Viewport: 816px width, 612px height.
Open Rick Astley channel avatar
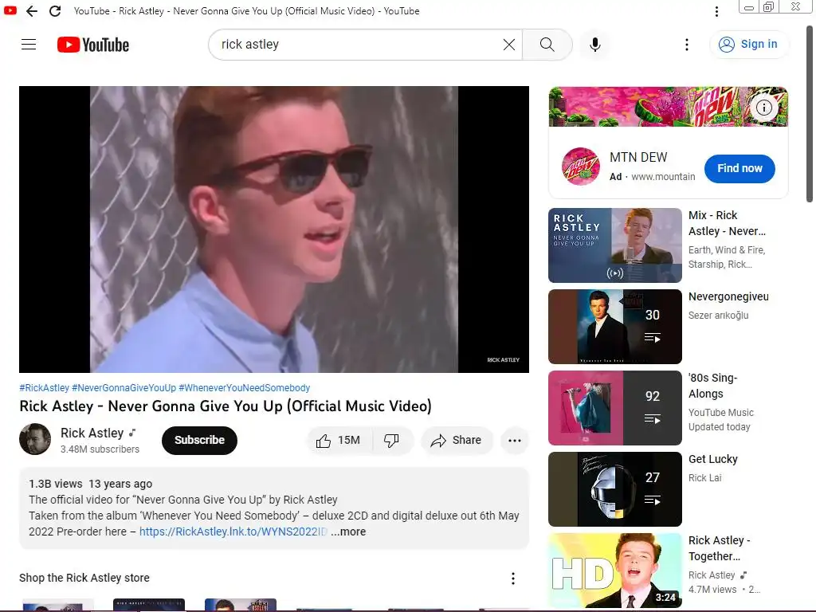pyautogui.click(x=35, y=439)
